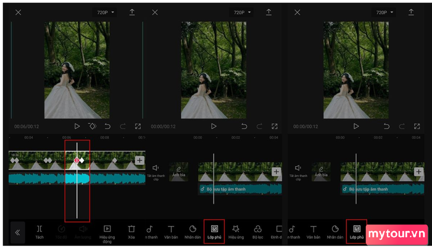Select the video clip strip in the right panel
The height and width of the screenshot is (250, 432).
(383, 172)
